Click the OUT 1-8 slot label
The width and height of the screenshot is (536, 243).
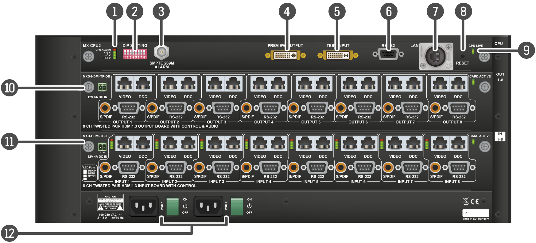[x=500, y=77]
